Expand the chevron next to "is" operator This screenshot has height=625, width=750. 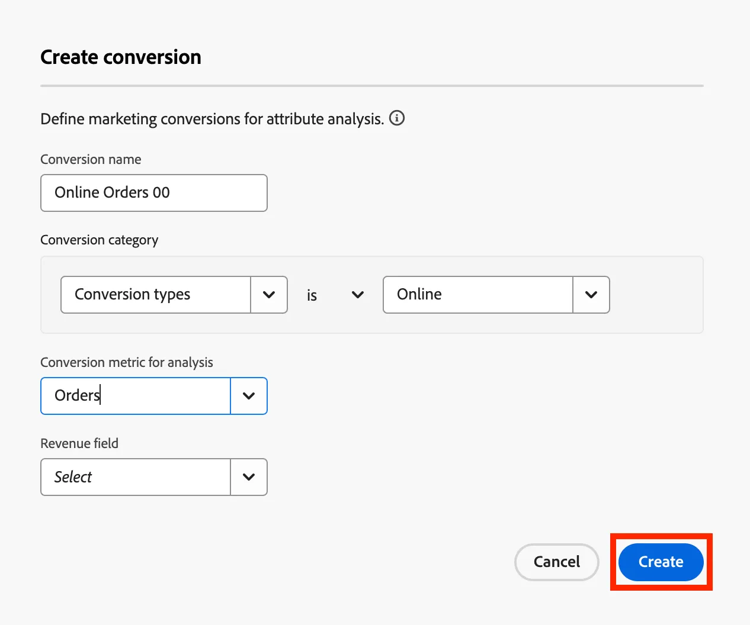(x=358, y=295)
